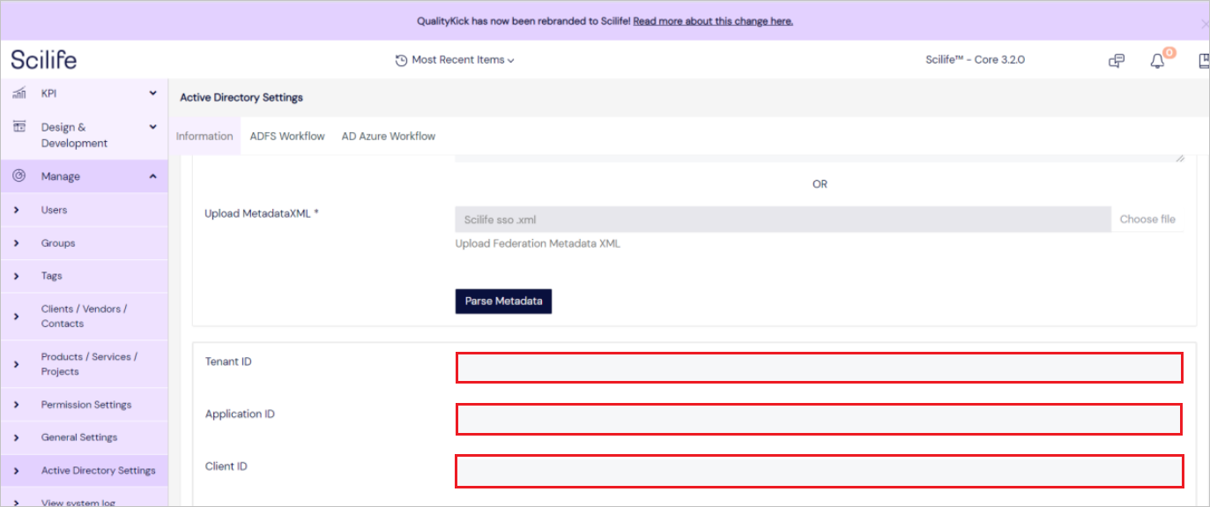Click the Design & Development label

74,135
